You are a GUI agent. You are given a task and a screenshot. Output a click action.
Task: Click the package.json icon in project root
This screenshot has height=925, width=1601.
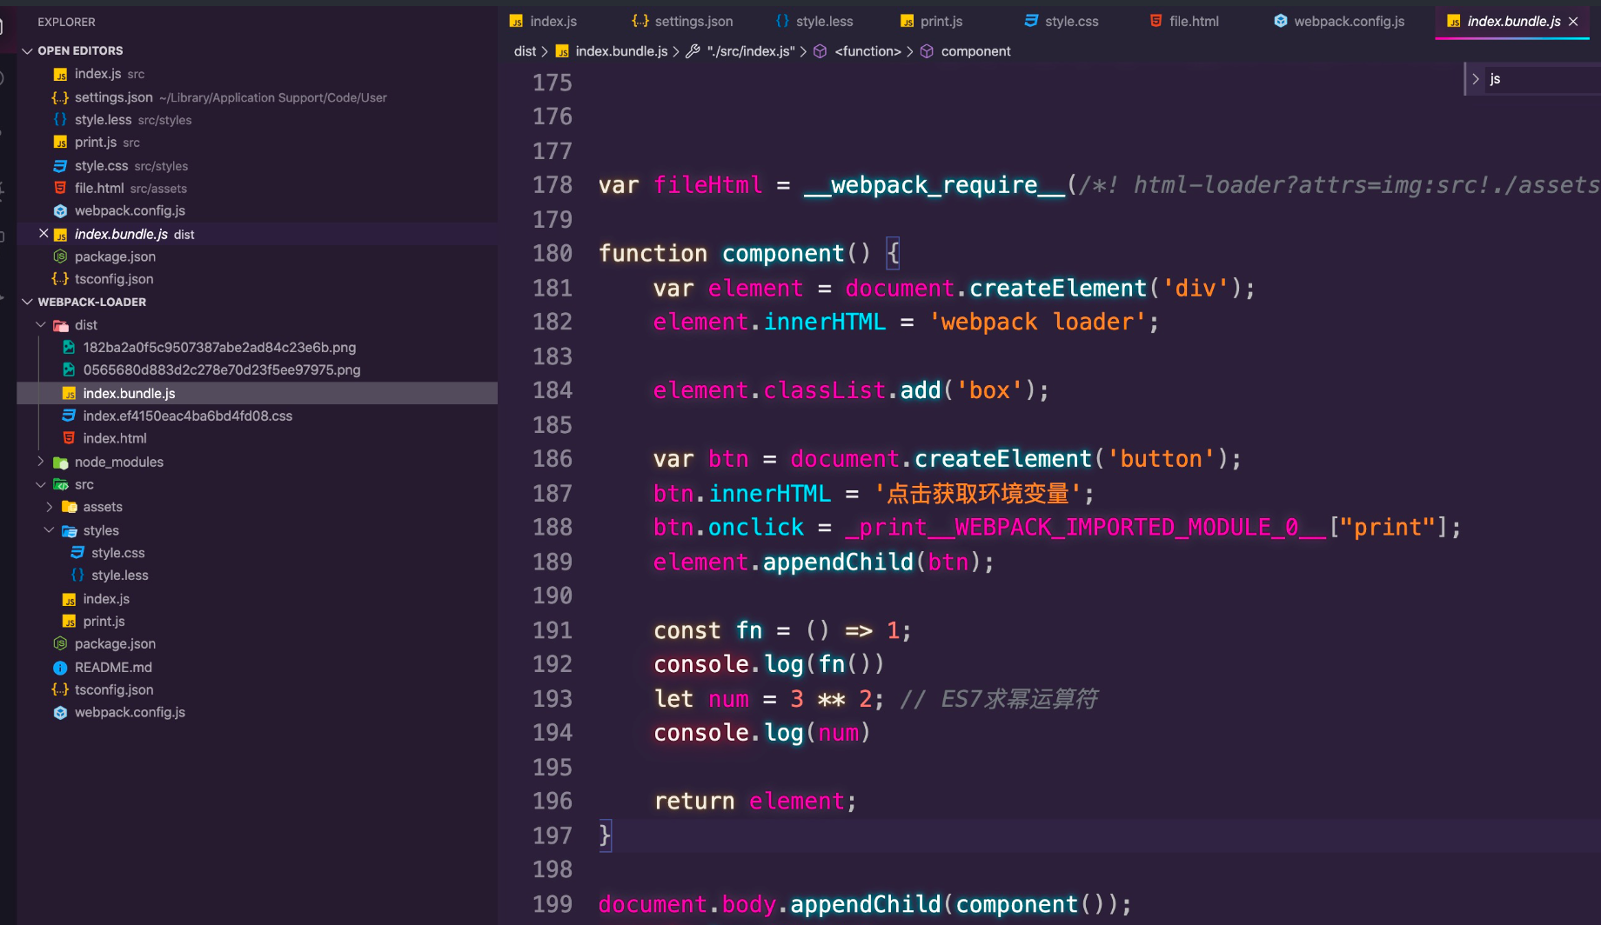[x=60, y=644]
